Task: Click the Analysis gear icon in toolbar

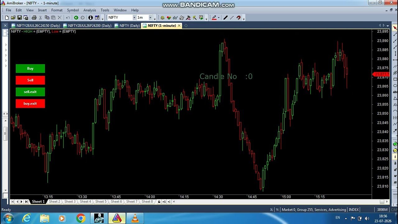Action: 162,18
